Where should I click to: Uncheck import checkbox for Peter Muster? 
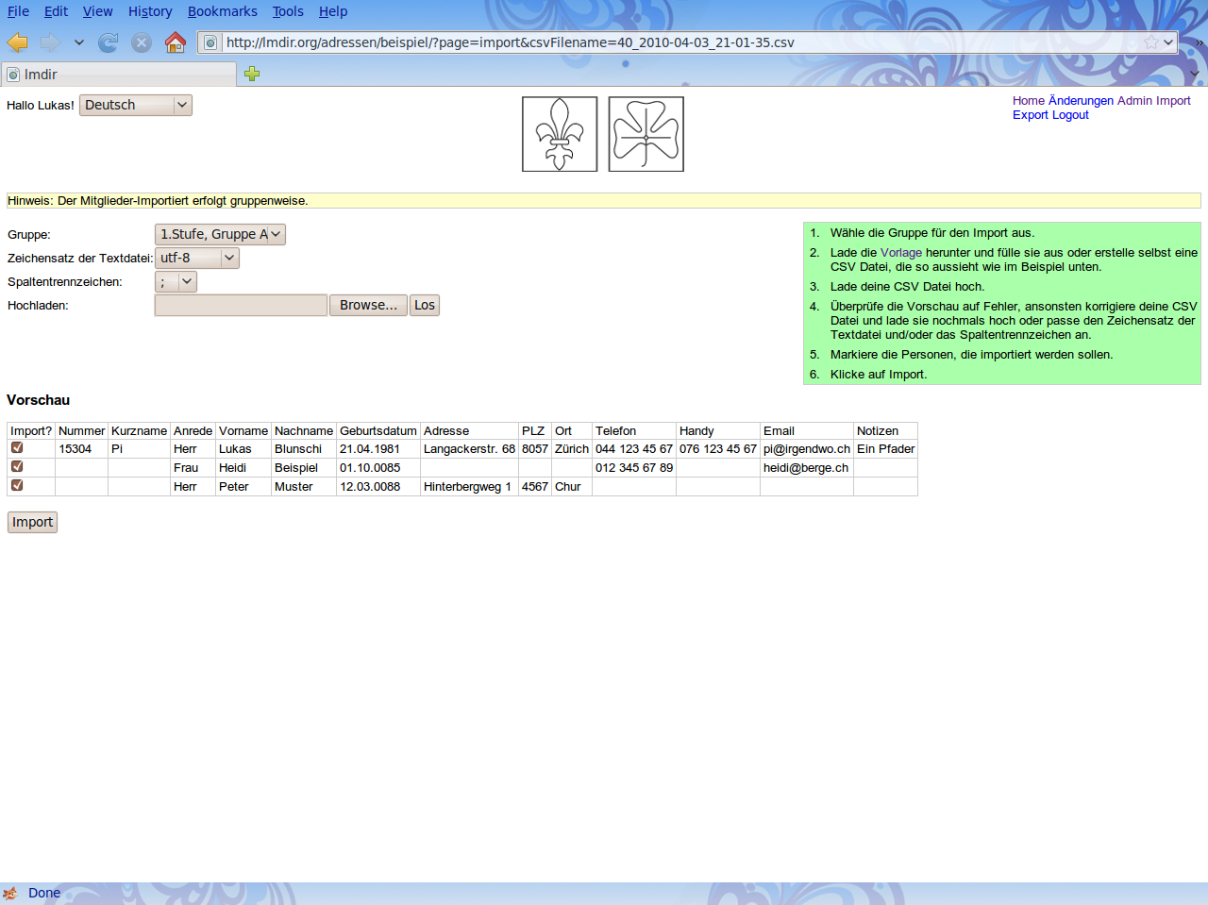17,486
